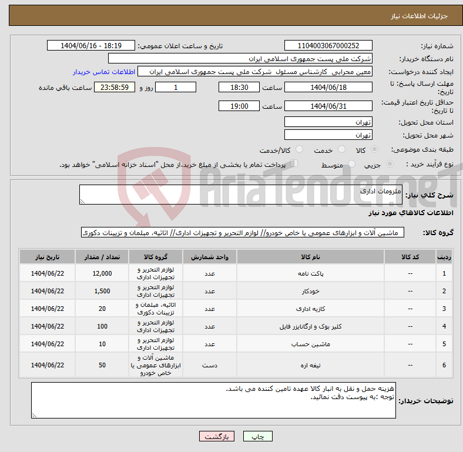This screenshot has width=463, height=452.
Task: Click the اطلاعات کالاهای مورد نیاز heading
Action: pos(411,213)
